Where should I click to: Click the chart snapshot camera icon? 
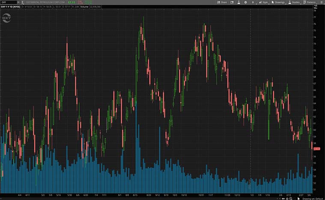coord(232,2)
